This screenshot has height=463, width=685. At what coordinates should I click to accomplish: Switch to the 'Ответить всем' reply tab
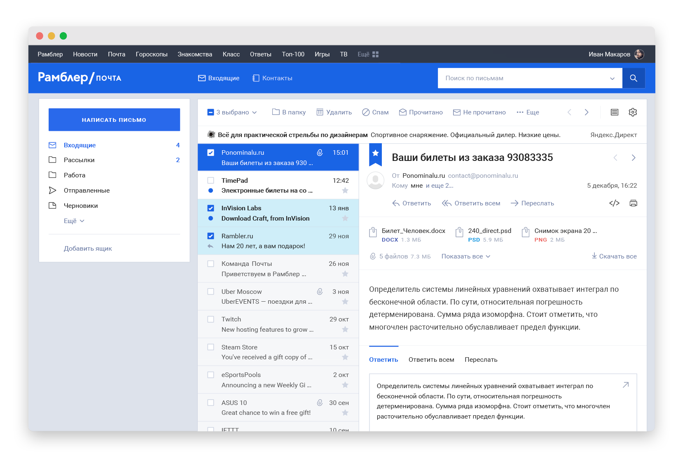(431, 360)
